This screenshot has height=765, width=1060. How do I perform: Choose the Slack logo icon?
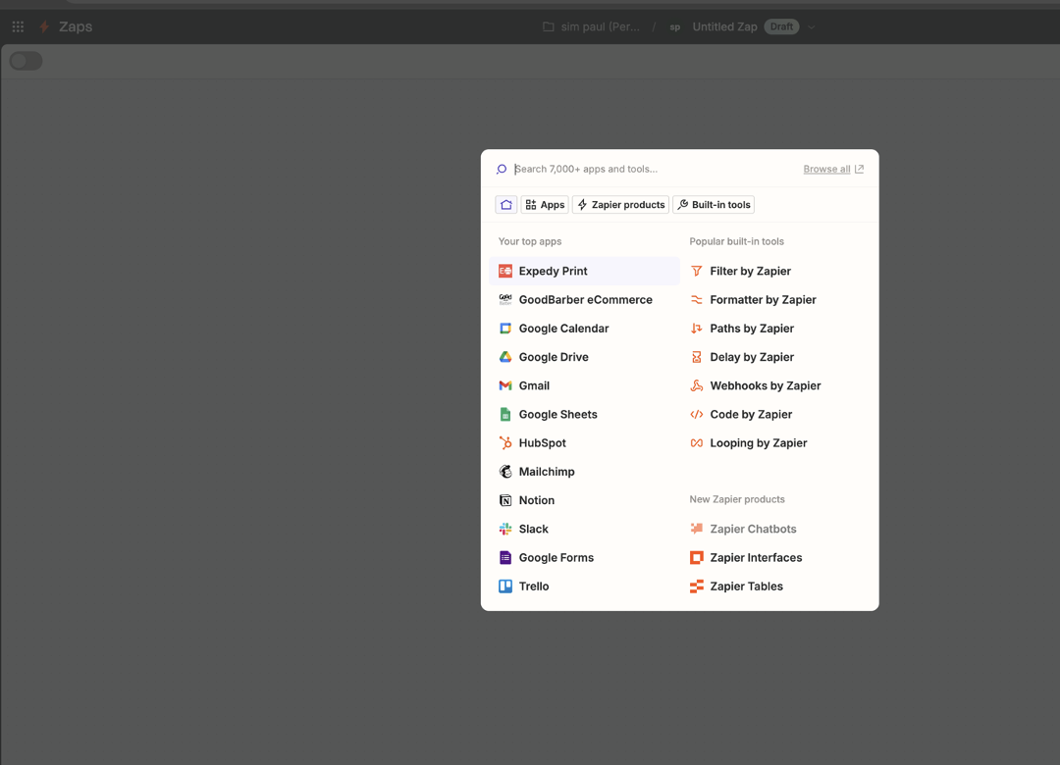click(x=505, y=529)
